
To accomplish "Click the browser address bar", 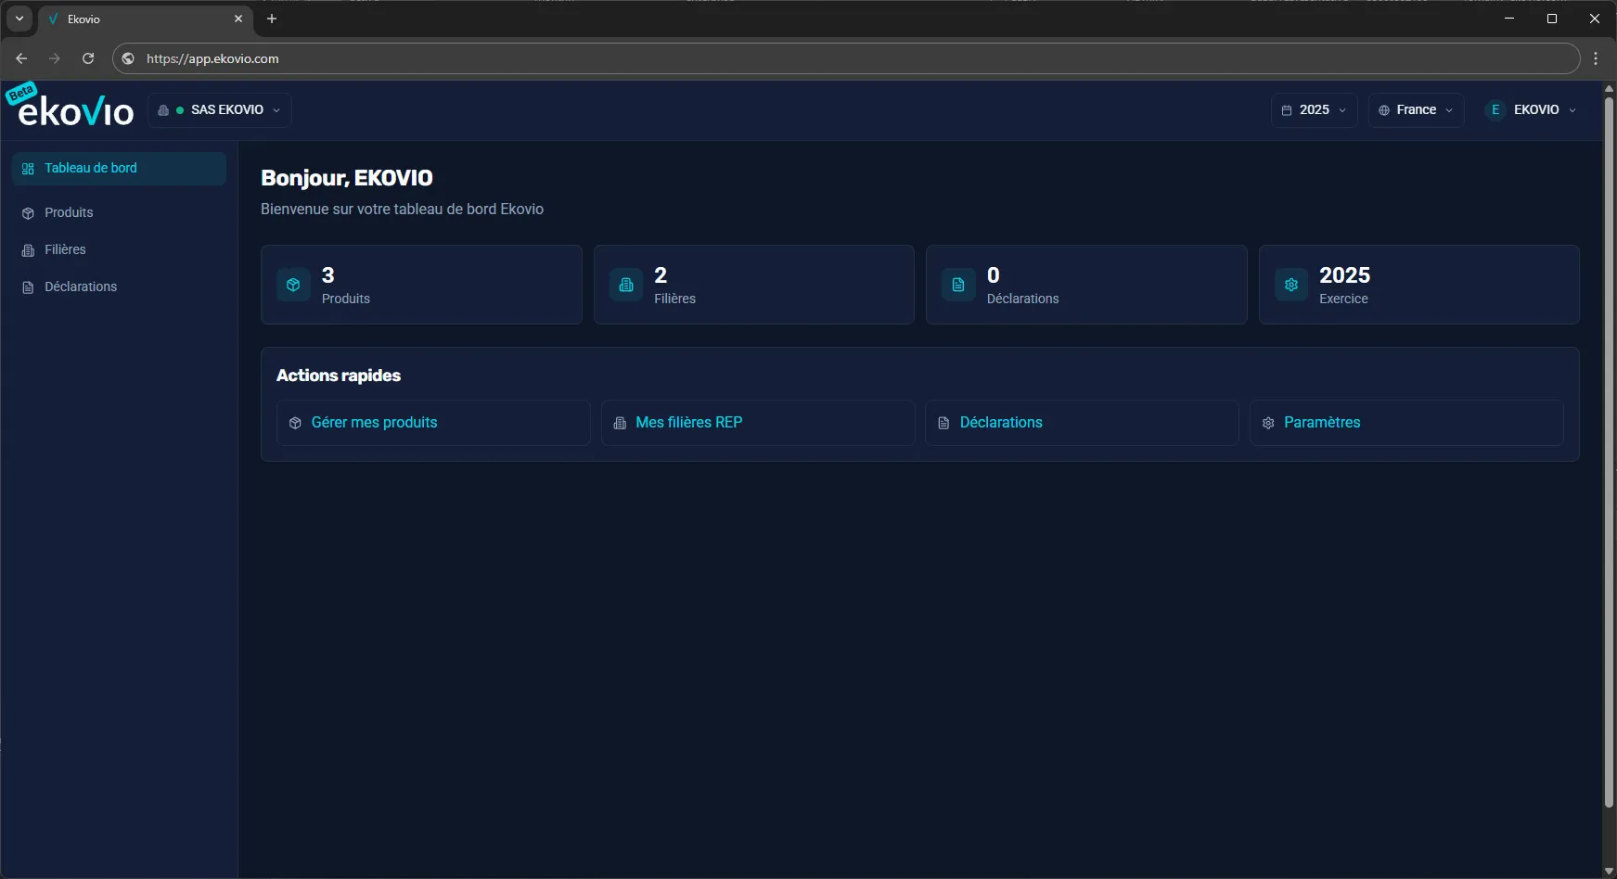I will pos(846,58).
